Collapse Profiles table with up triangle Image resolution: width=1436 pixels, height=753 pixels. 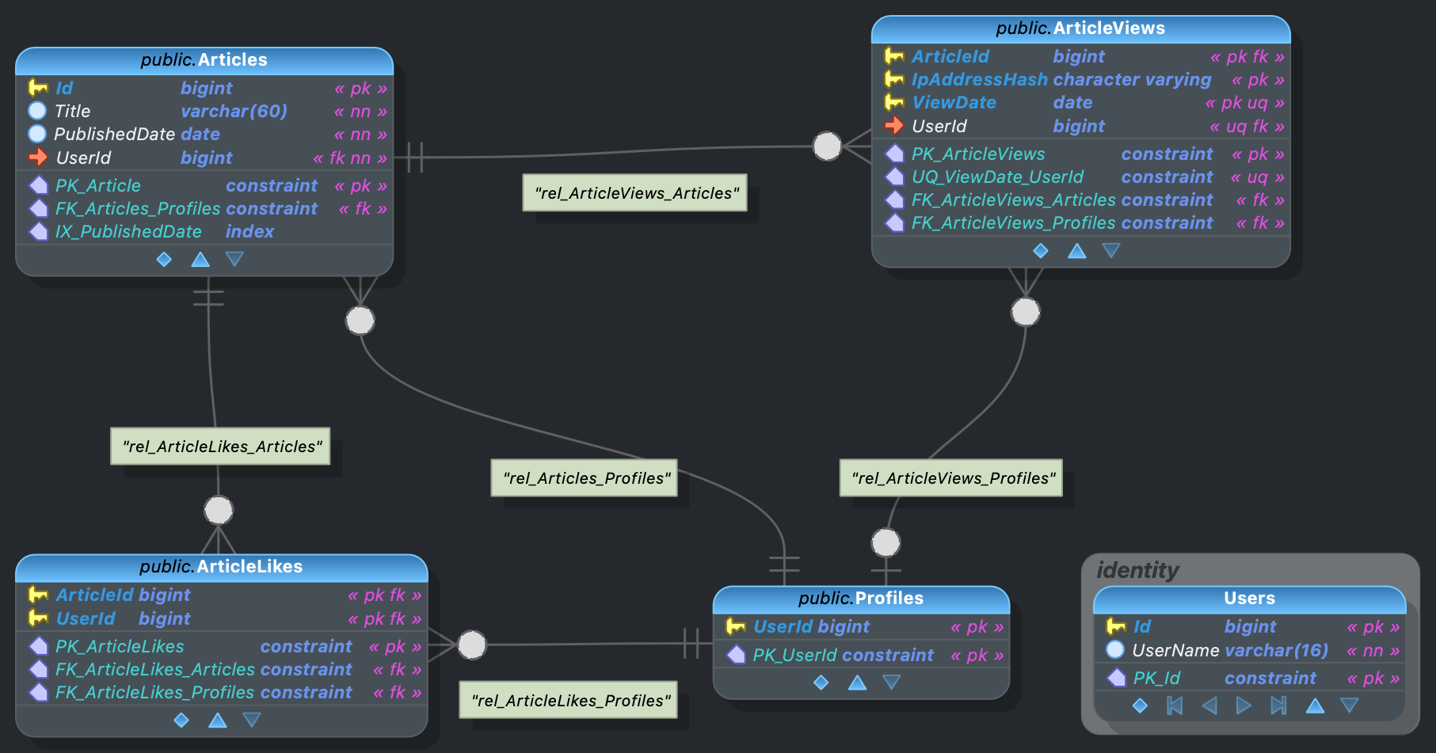[x=857, y=683]
